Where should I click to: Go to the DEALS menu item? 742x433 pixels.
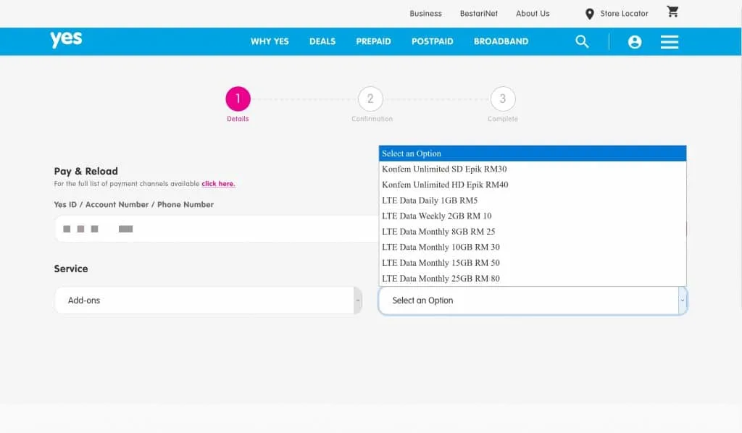[x=322, y=41]
